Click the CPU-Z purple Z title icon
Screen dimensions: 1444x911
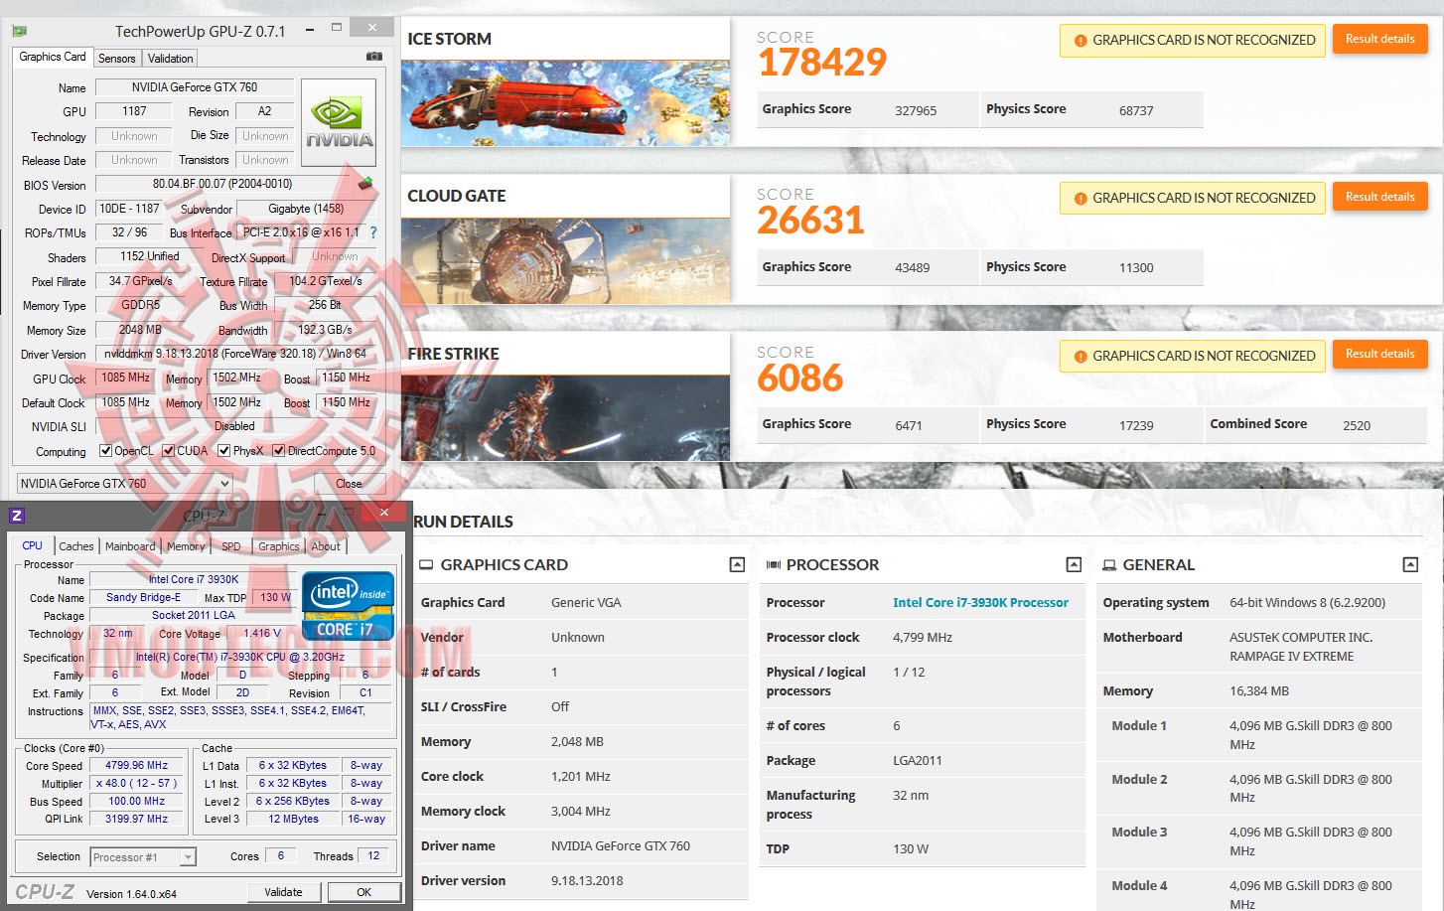tap(17, 516)
